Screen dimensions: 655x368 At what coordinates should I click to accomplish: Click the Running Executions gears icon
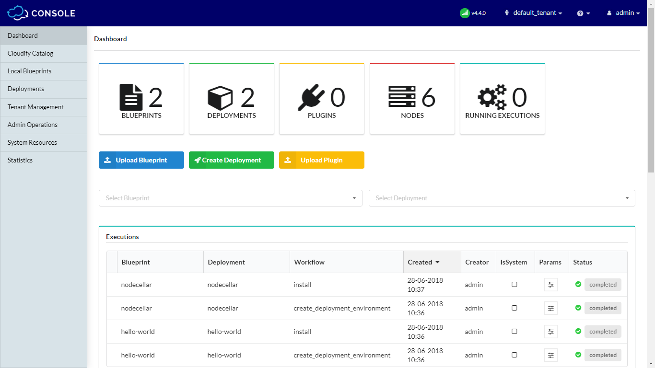(x=492, y=97)
